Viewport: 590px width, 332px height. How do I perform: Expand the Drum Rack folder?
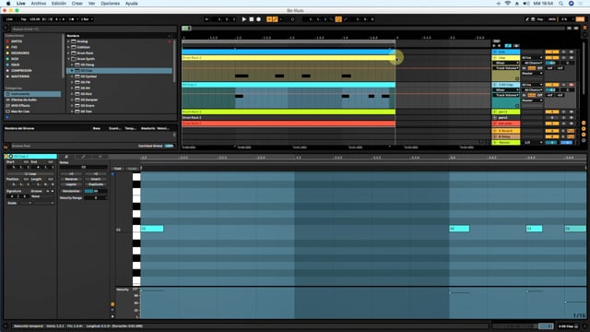(x=68, y=53)
